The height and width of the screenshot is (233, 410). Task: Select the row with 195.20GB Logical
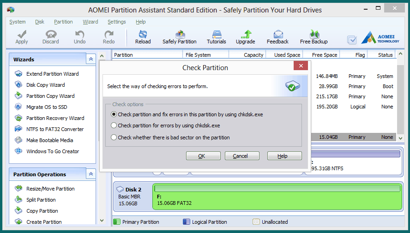[x=354, y=107]
